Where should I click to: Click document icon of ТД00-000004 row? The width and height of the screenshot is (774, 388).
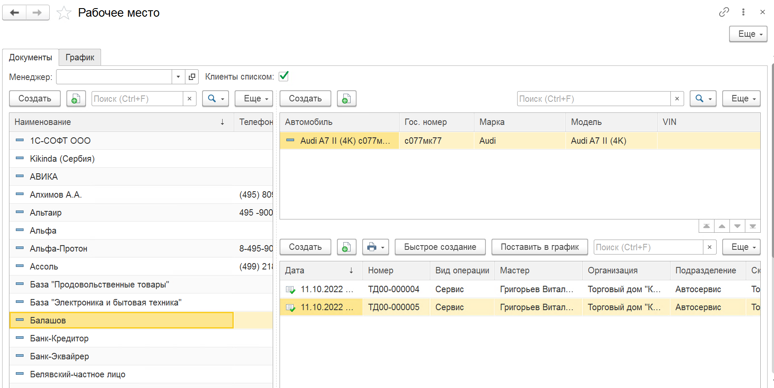[291, 290]
